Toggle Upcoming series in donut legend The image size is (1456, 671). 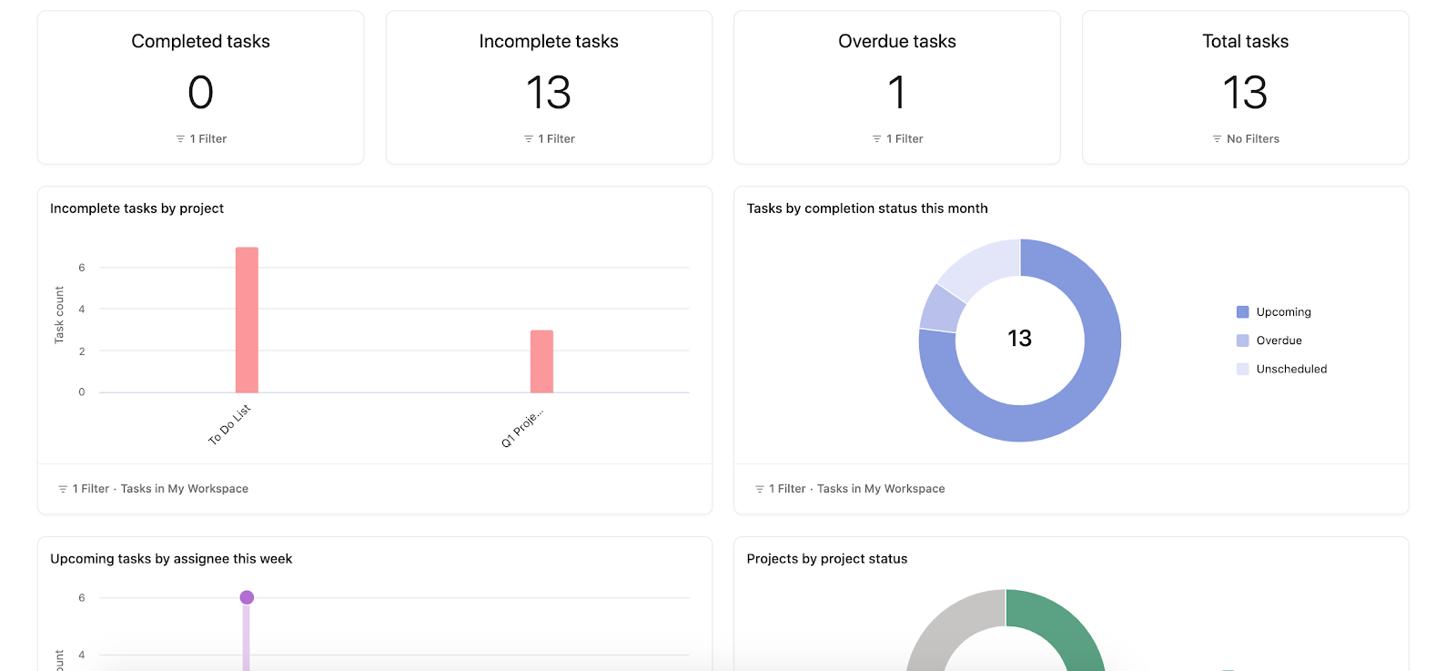[x=1274, y=312]
